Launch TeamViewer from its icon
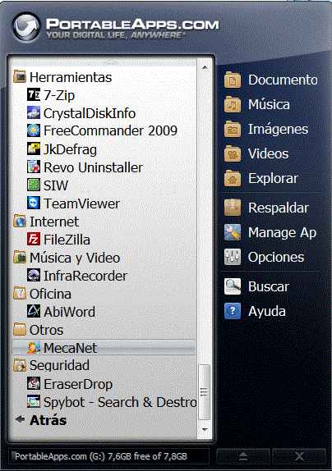The height and width of the screenshot is (471, 332). [34, 203]
